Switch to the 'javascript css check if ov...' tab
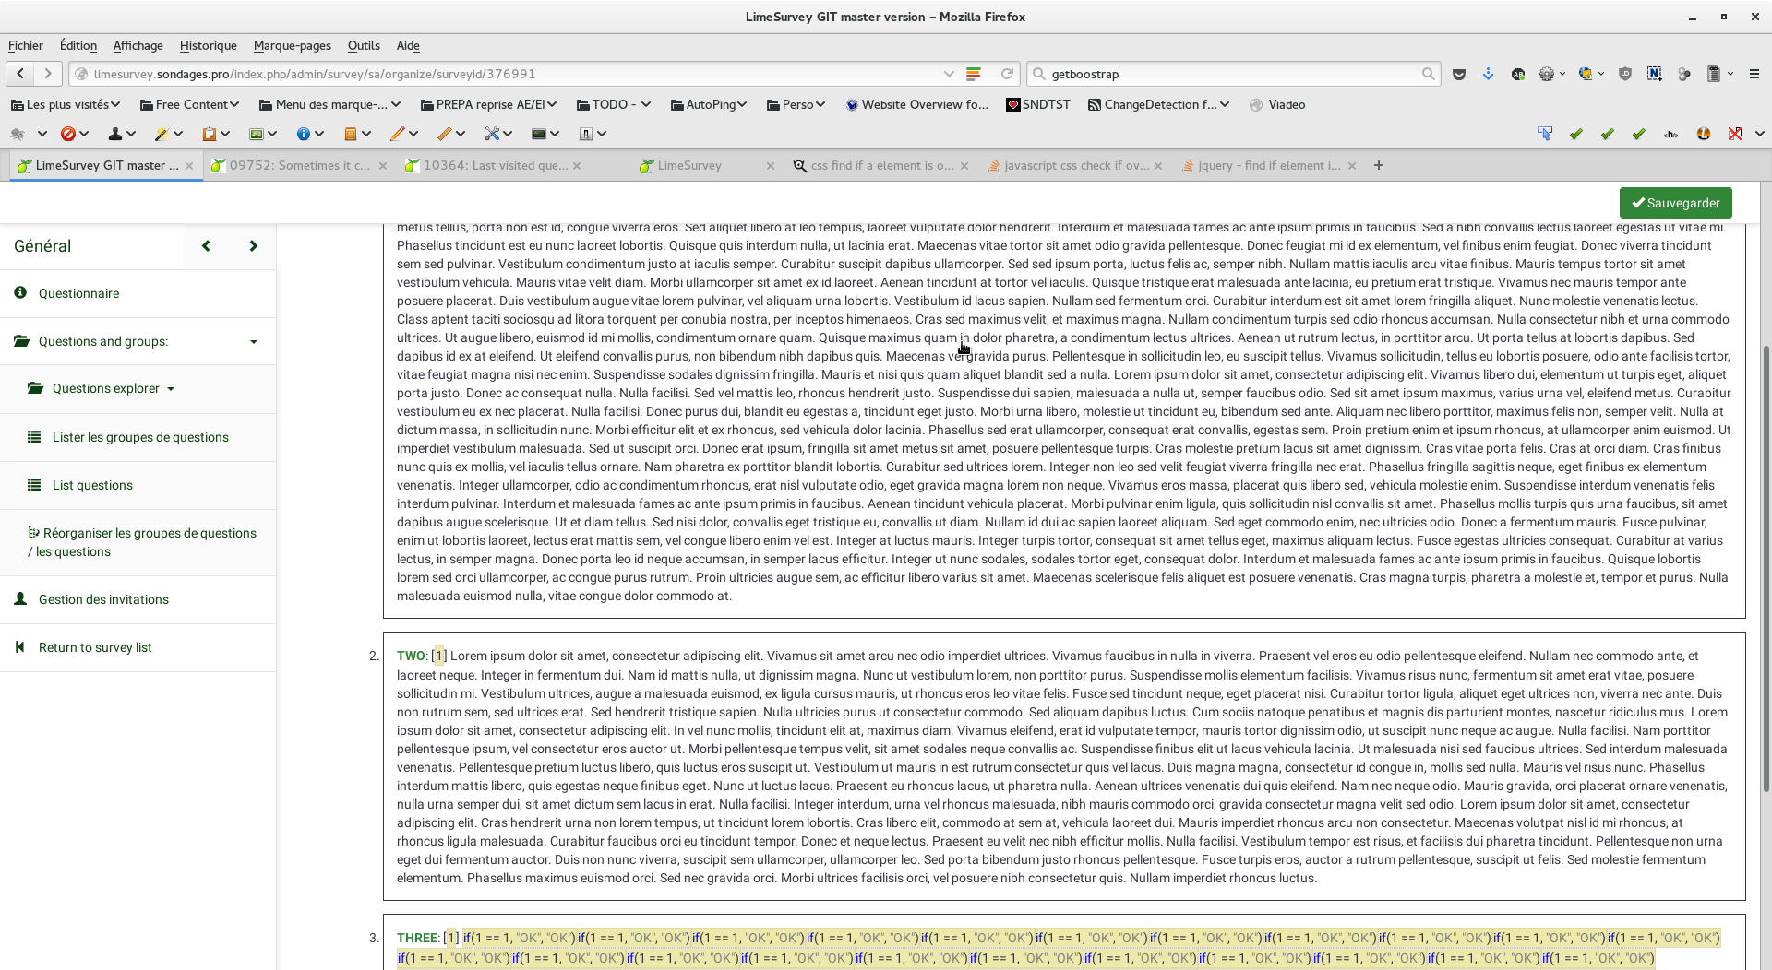 click(1074, 166)
